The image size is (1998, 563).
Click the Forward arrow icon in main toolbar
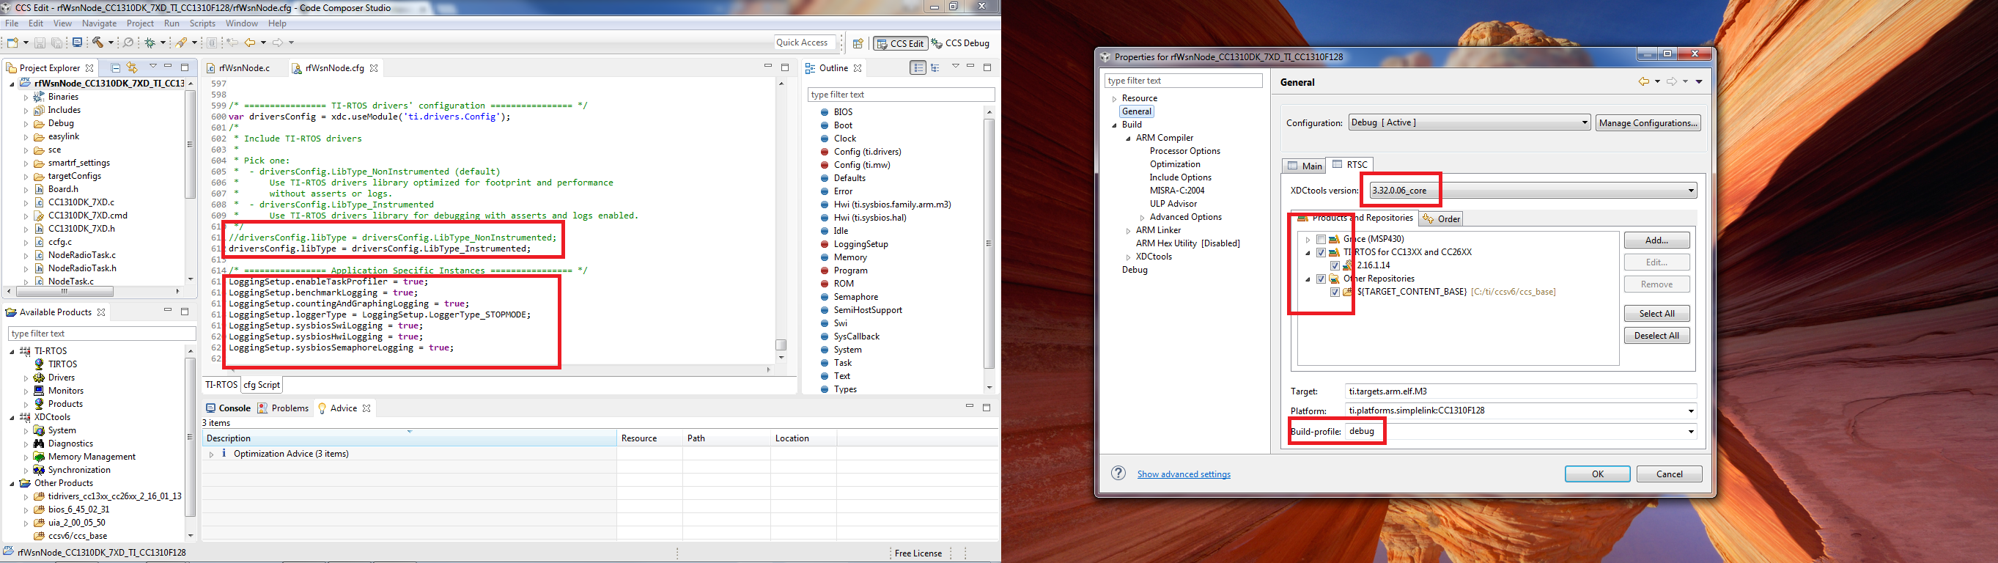pos(278,43)
